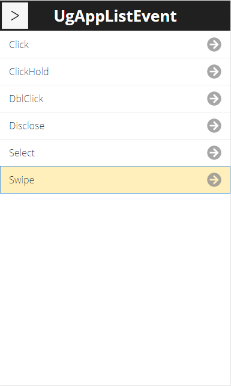
Task: Open the highlighted Swipe row's arrow icon
Action: click(x=214, y=180)
